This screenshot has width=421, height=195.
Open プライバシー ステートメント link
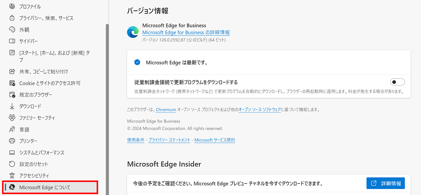click(x=169, y=140)
